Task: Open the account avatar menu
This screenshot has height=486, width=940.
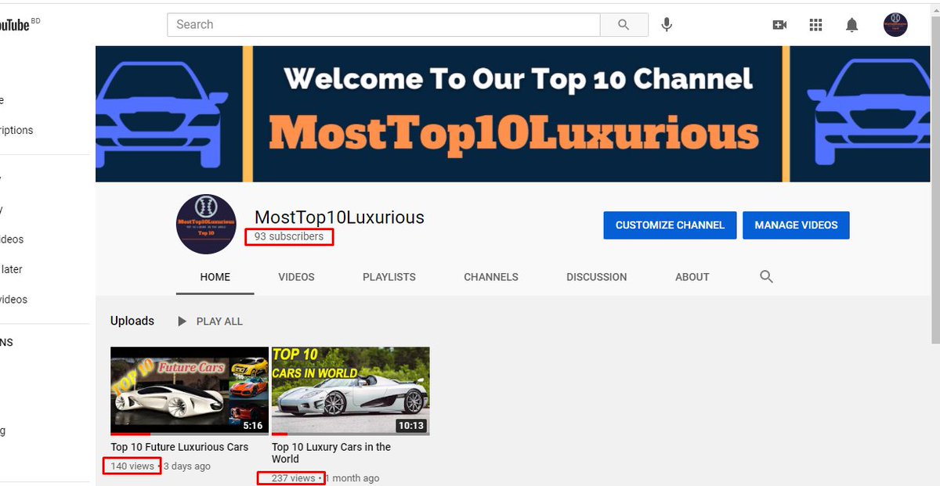Action: 895,25
